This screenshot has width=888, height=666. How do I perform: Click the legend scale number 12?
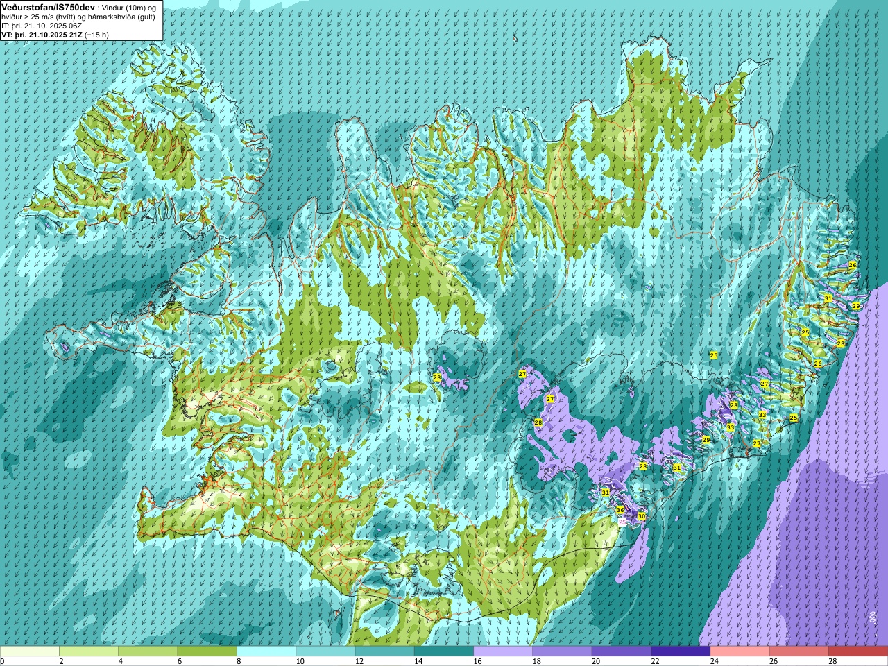360,661
